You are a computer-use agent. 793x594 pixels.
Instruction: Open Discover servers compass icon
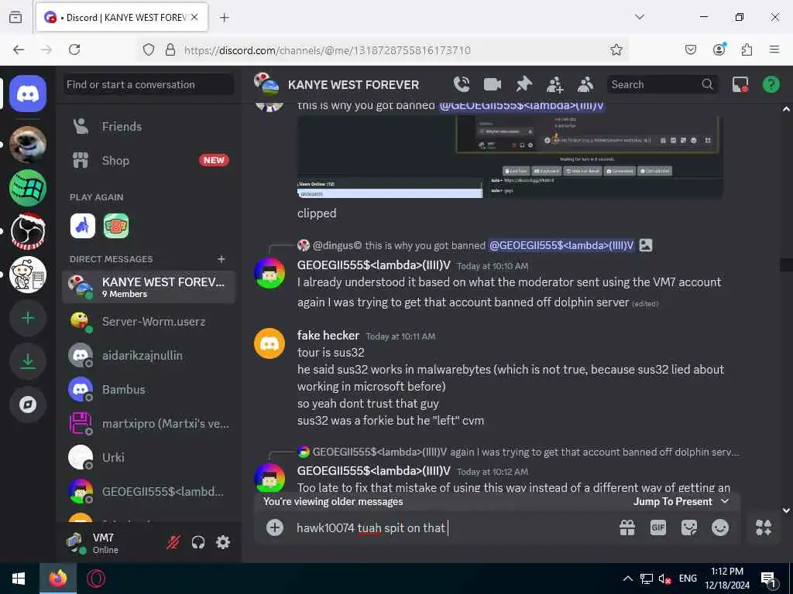(x=28, y=405)
